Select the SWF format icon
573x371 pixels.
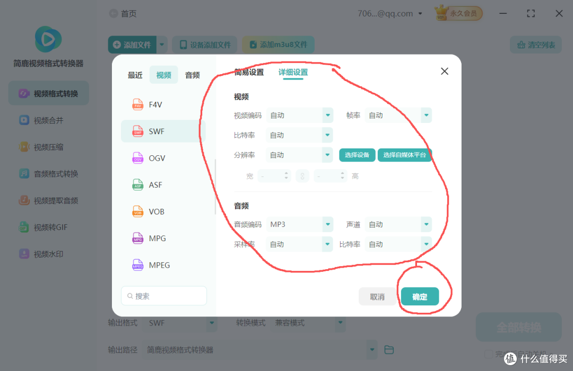138,131
